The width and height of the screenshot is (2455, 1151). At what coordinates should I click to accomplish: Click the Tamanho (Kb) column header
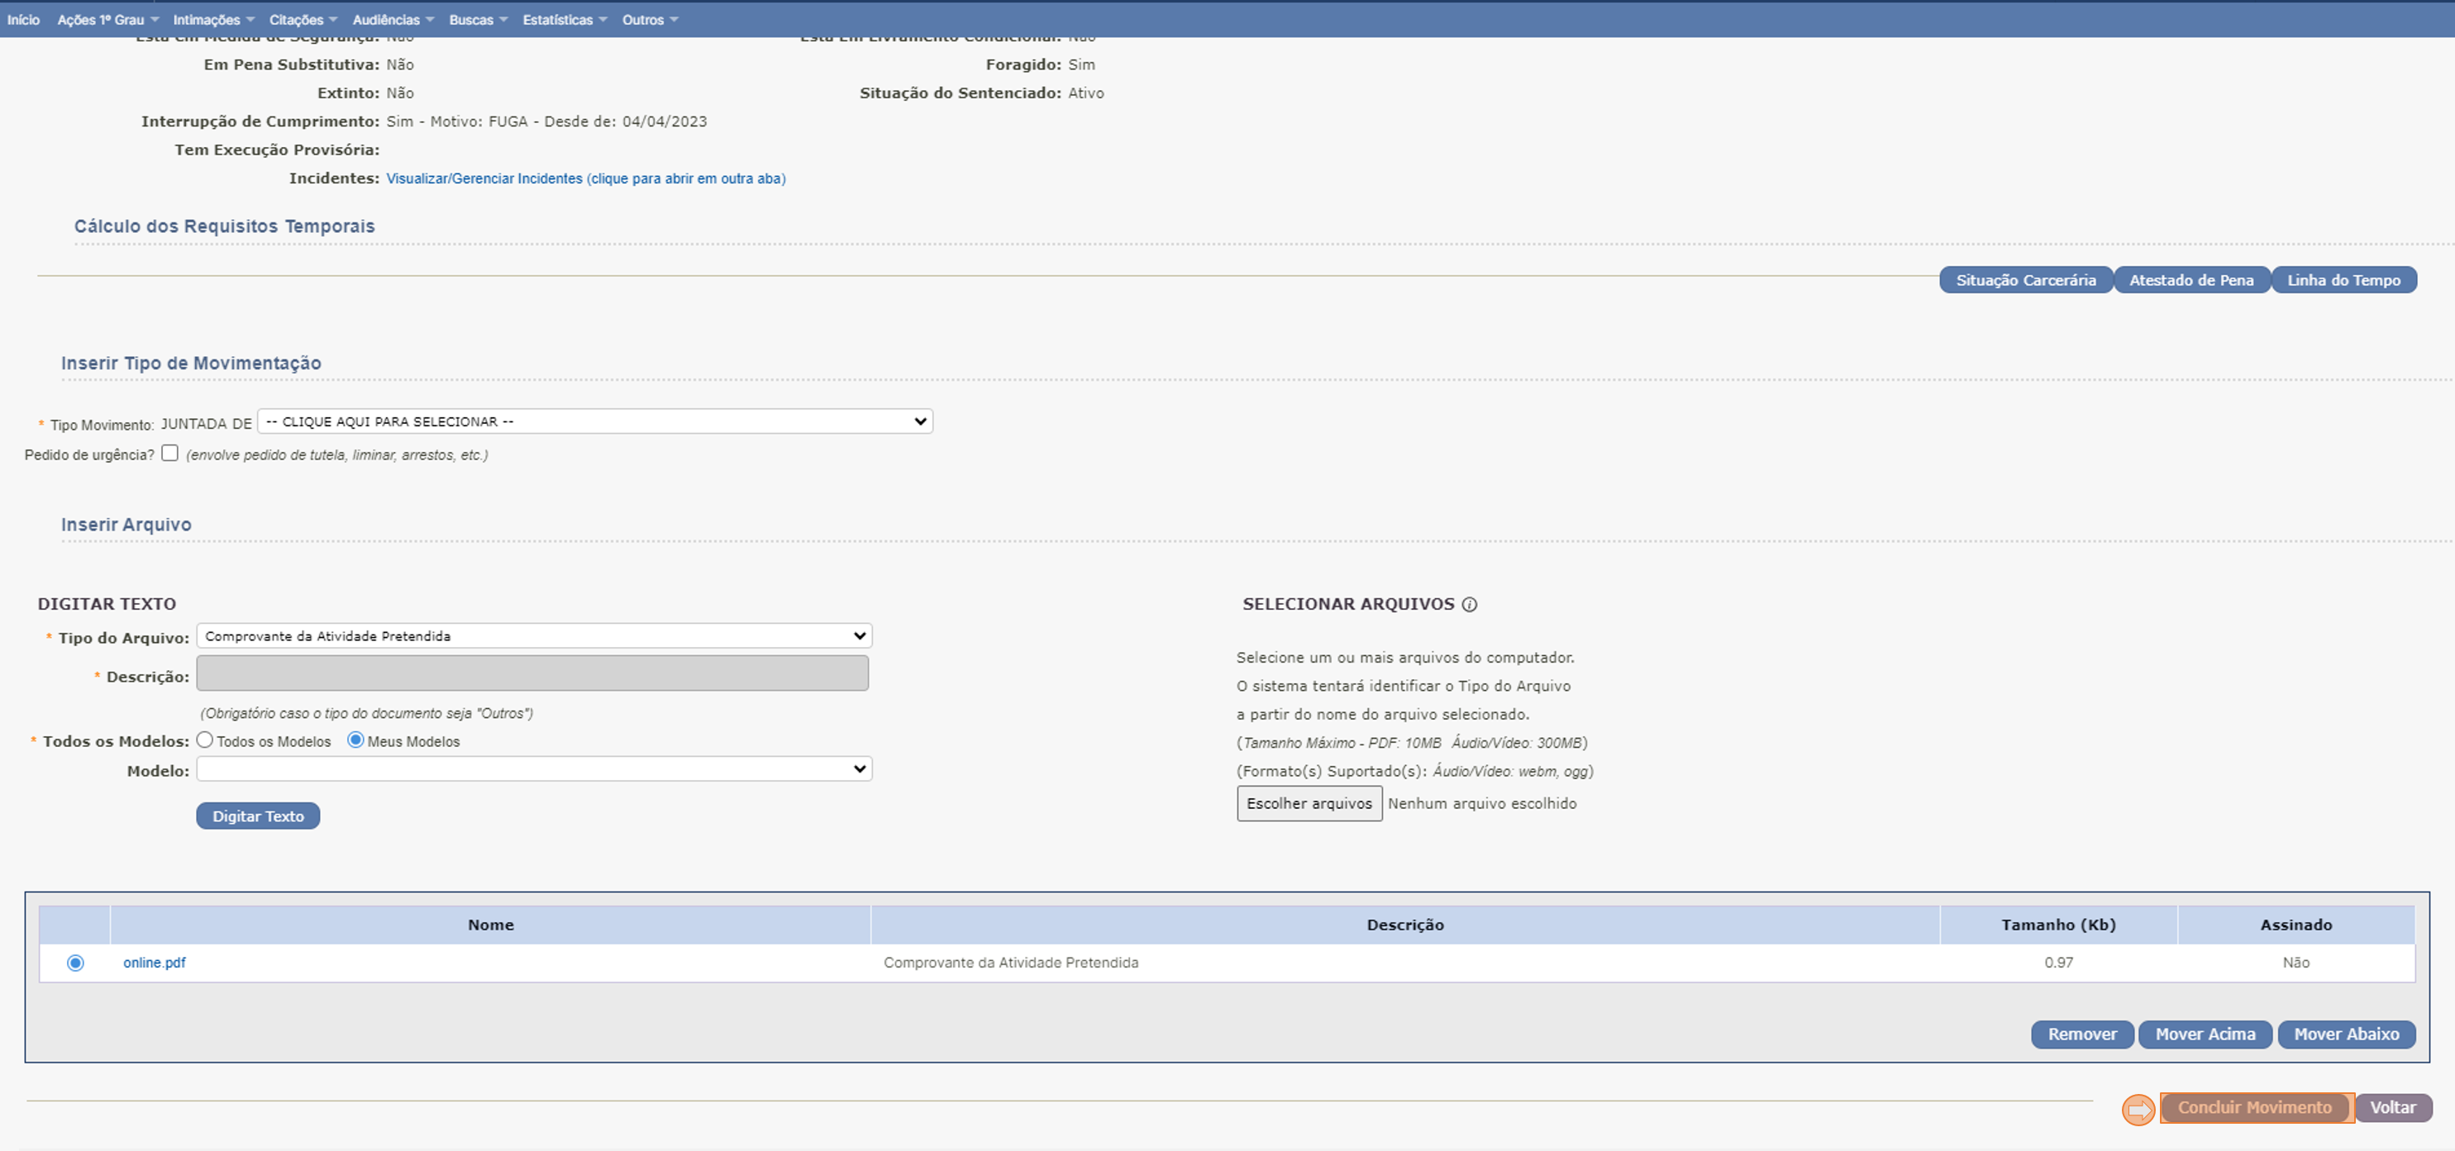[x=2058, y=925]
